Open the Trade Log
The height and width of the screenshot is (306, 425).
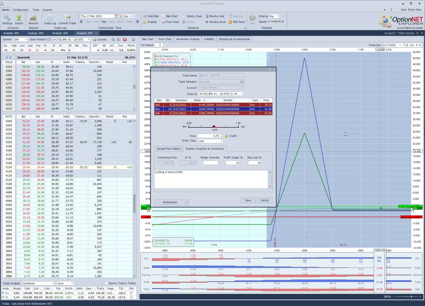pyautogui.click(x=50, y=20)
